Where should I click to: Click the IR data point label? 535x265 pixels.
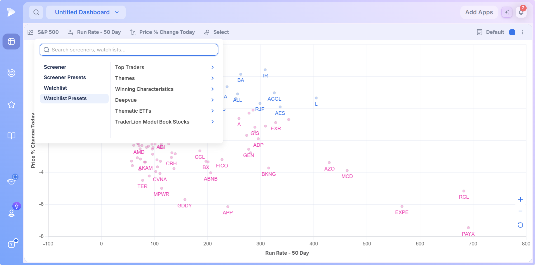click(x=265, y=76)
